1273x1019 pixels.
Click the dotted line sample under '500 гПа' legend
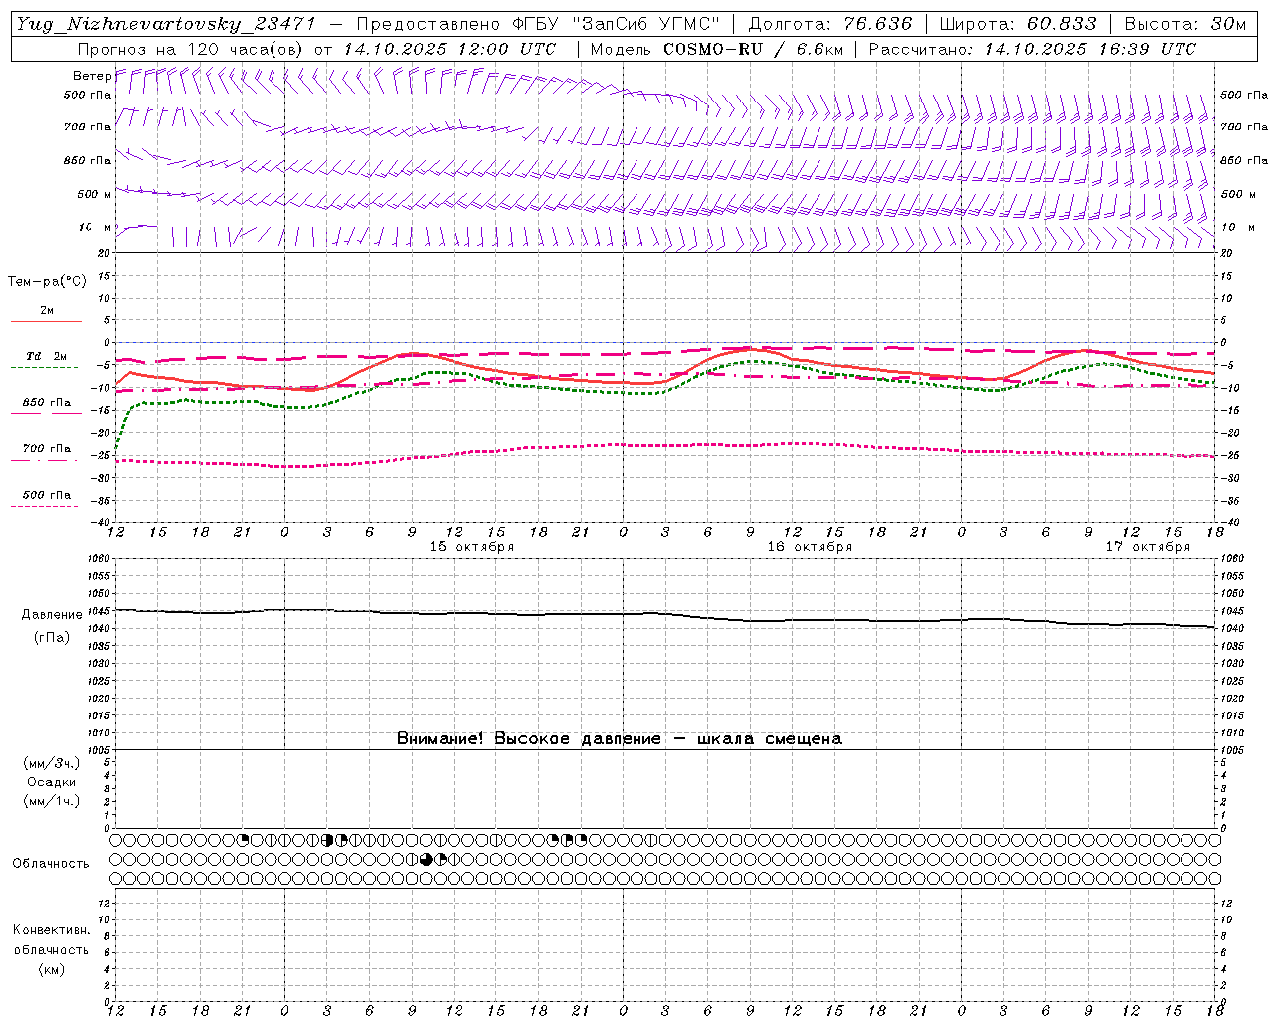pos(46,507)
